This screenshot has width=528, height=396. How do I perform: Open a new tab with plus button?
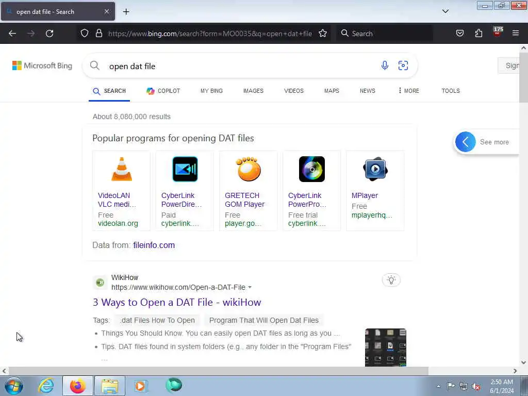coord(126,12)
